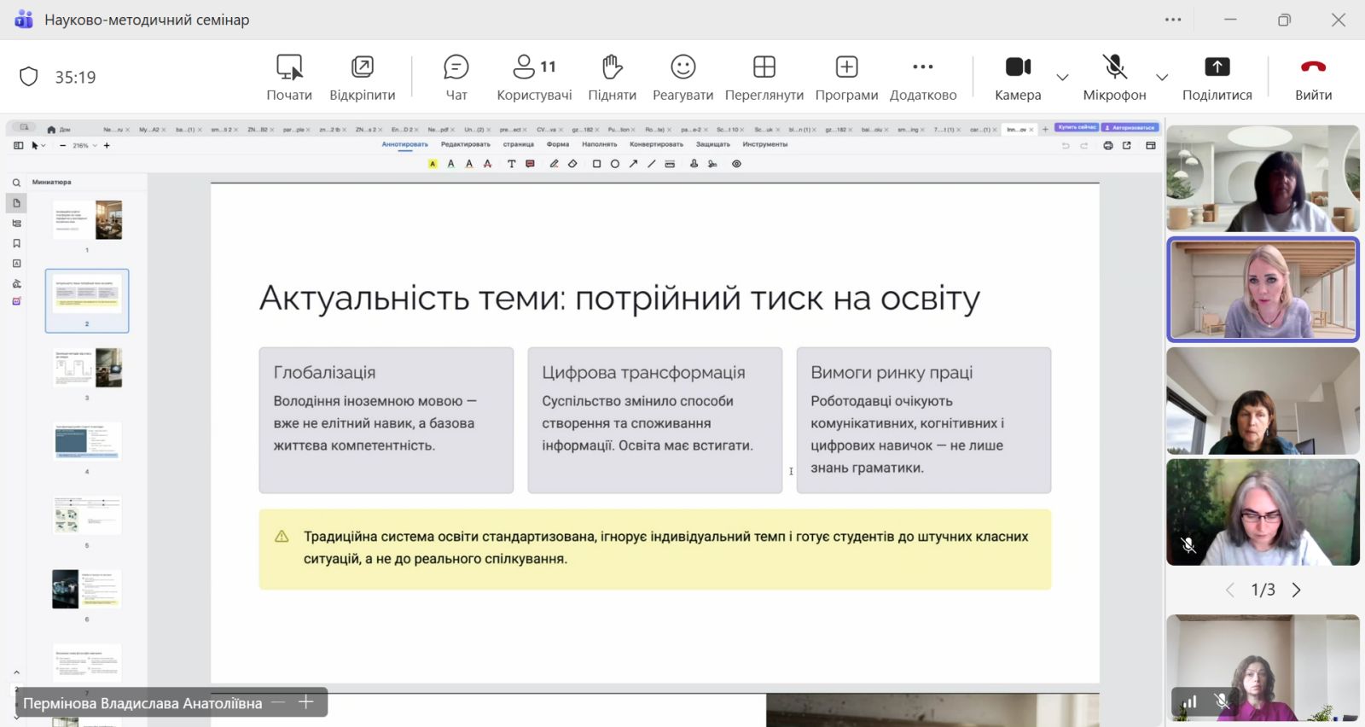Select page 6 thumbnail
Viewport: 1365px width, 727px height.
coord(87,589)
